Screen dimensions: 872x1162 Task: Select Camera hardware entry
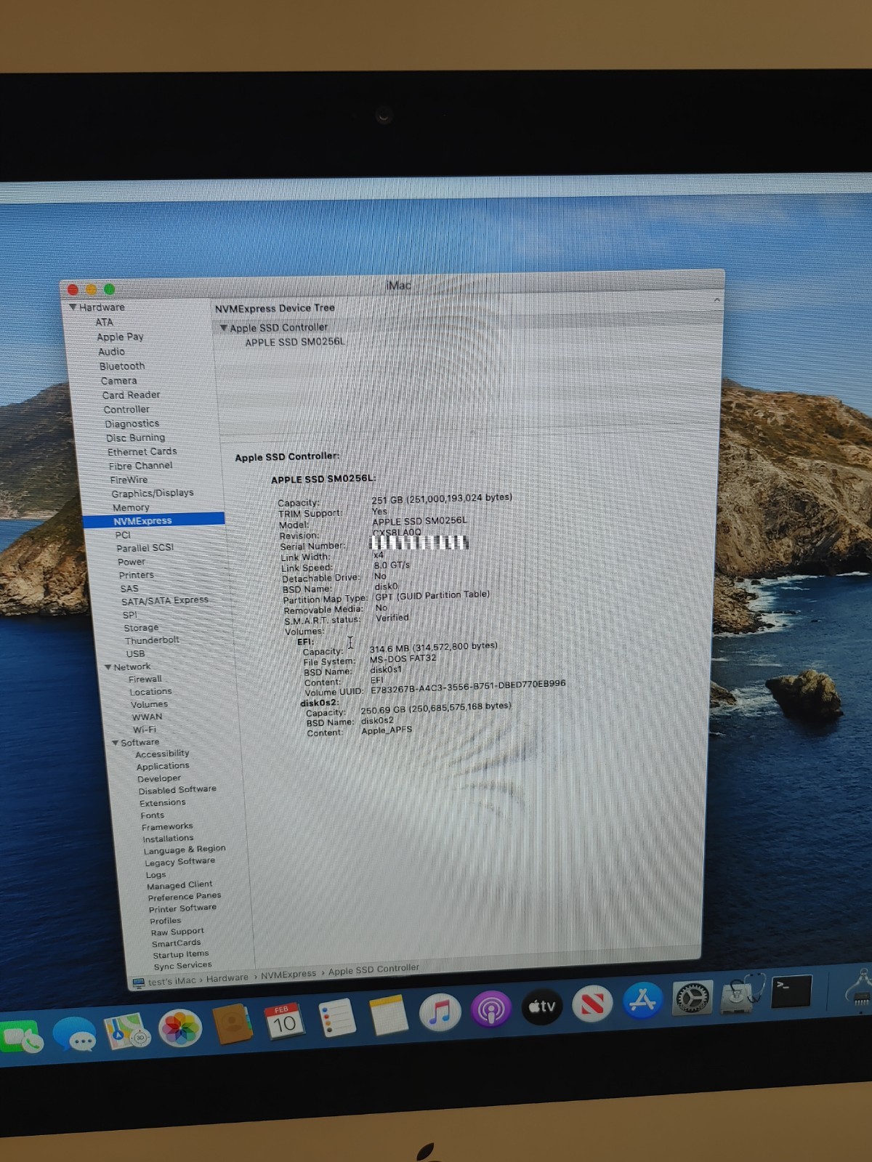(x=118, y=381)
